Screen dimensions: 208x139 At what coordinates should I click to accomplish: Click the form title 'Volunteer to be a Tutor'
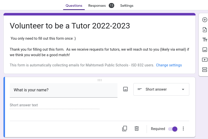tap(70, 26)
